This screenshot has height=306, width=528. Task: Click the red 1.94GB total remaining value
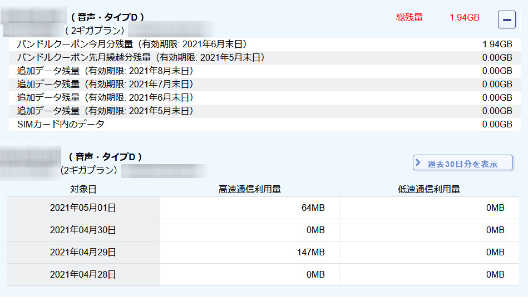[464, 17]
